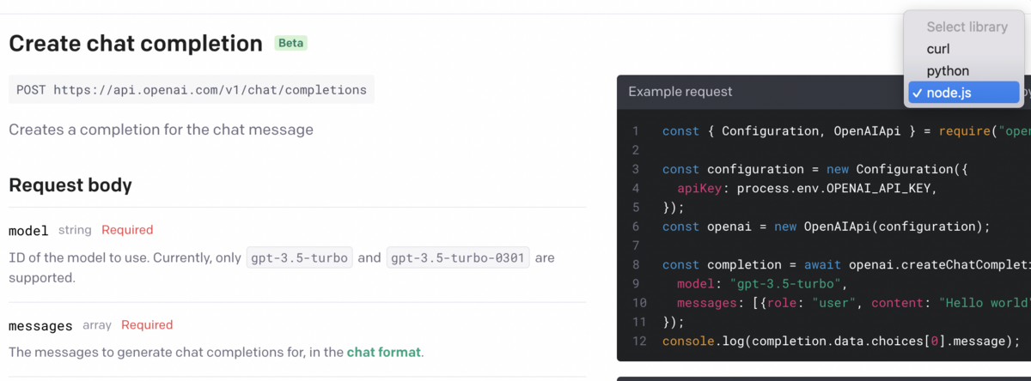Click the model parameter name
The height and width of the screenshot is (381, 1031).
[28, 230]
